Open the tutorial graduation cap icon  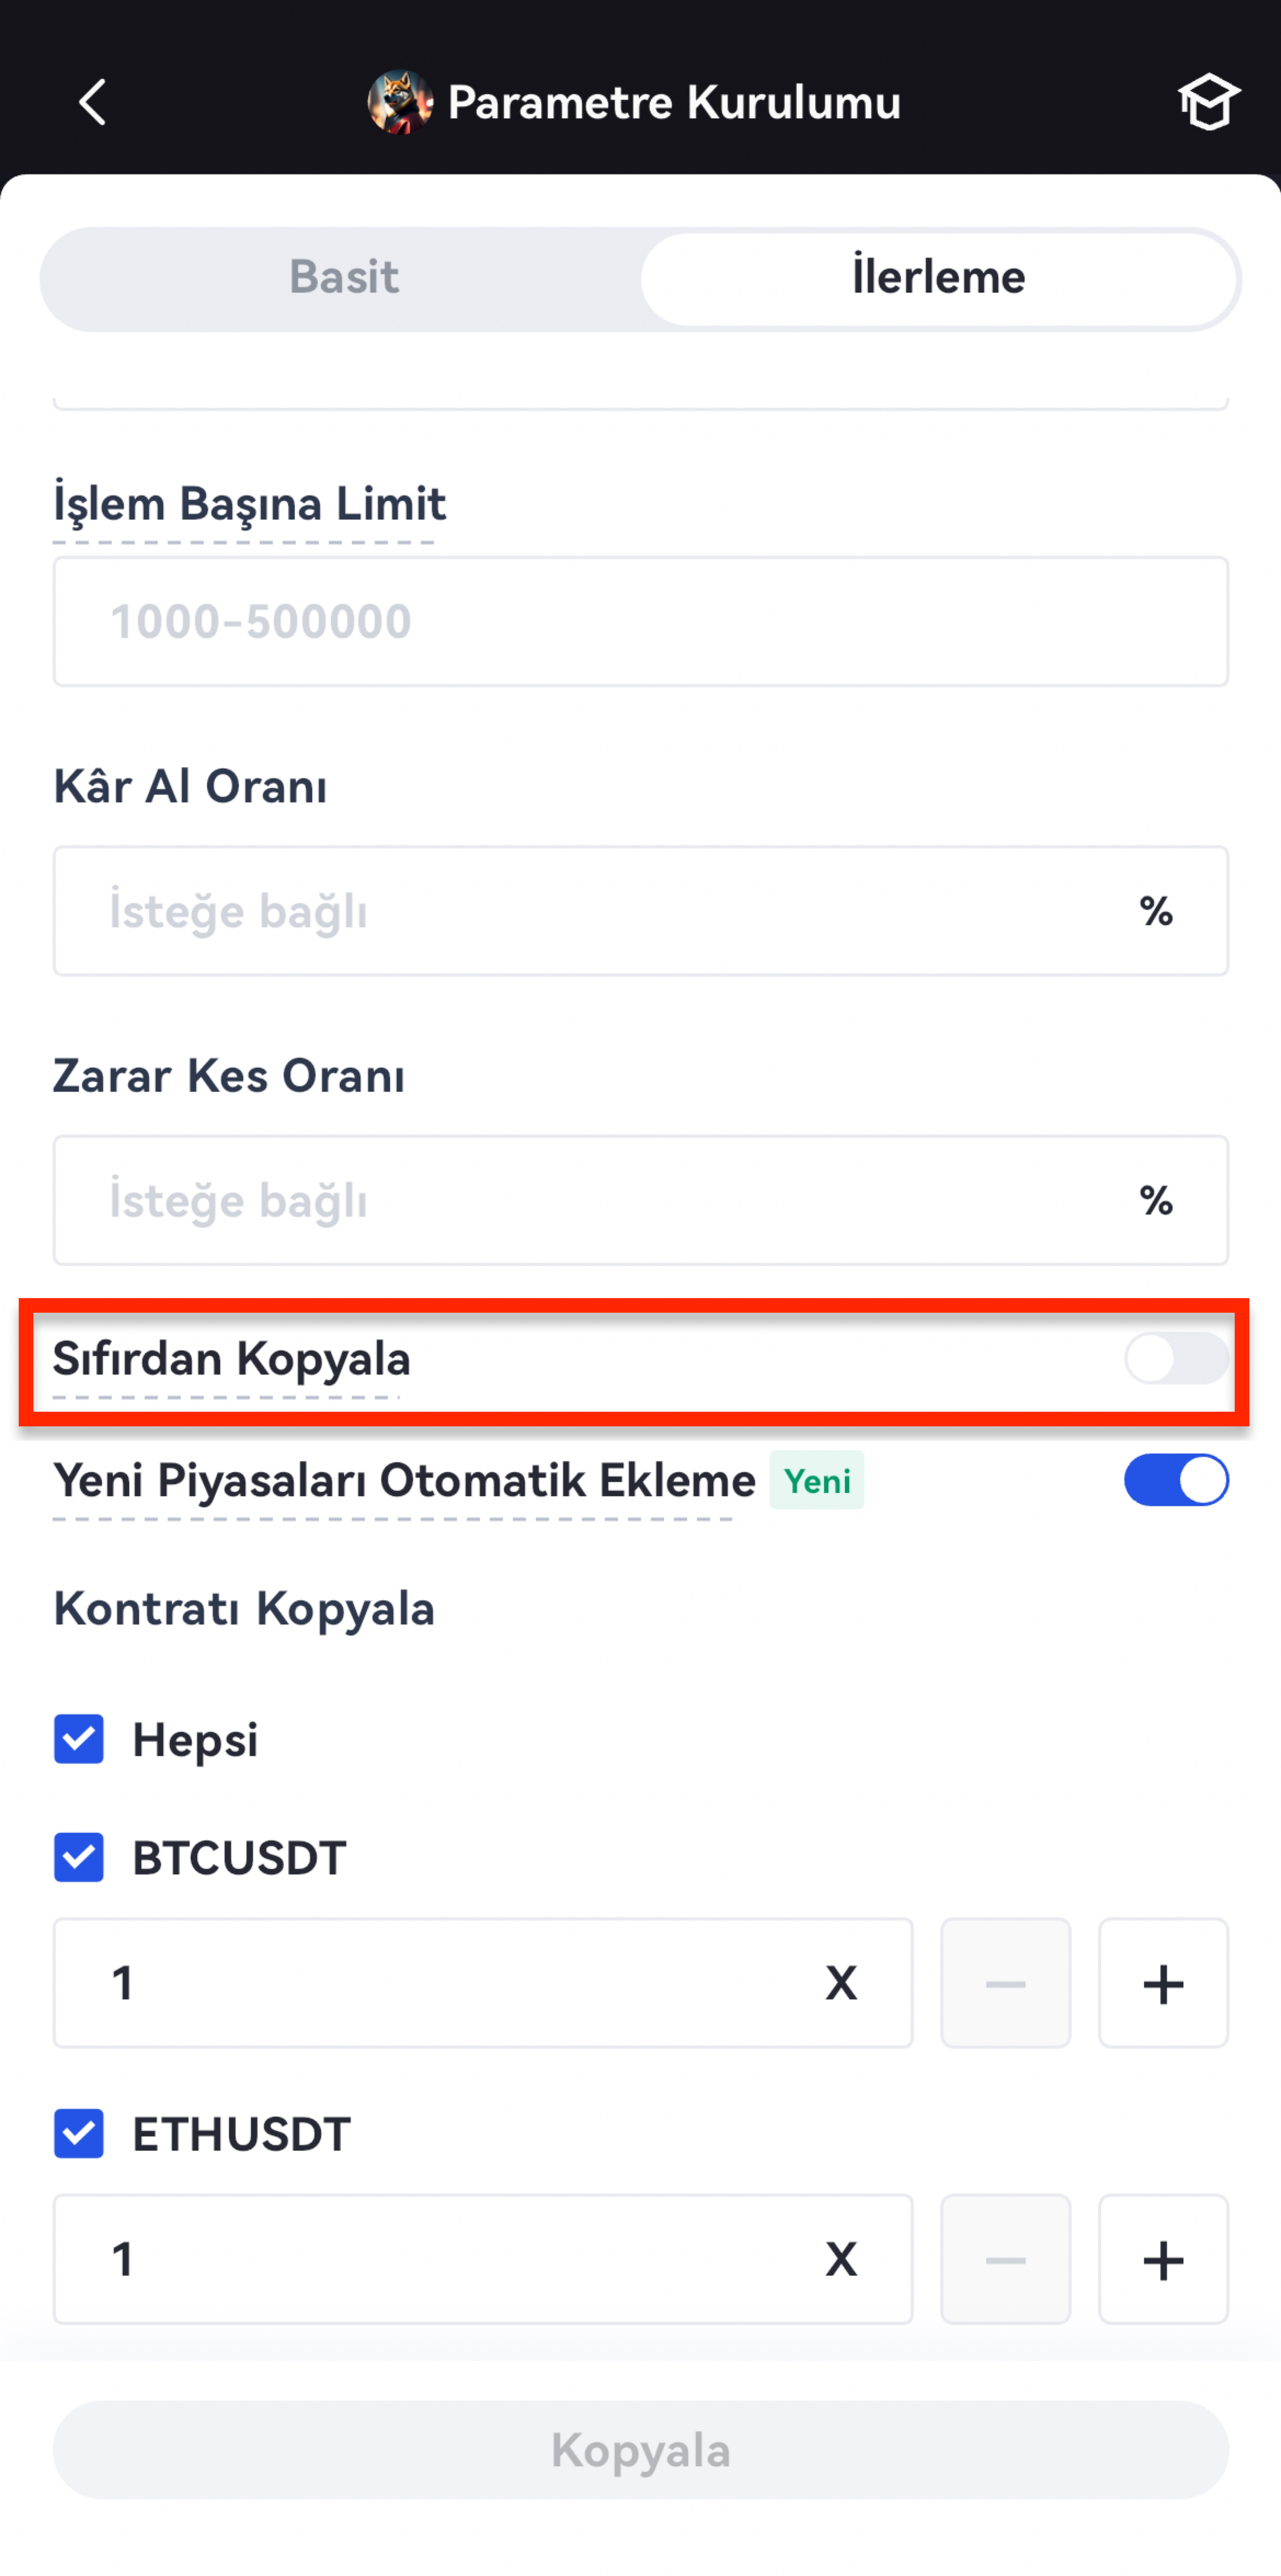[x=1208, y=102]
